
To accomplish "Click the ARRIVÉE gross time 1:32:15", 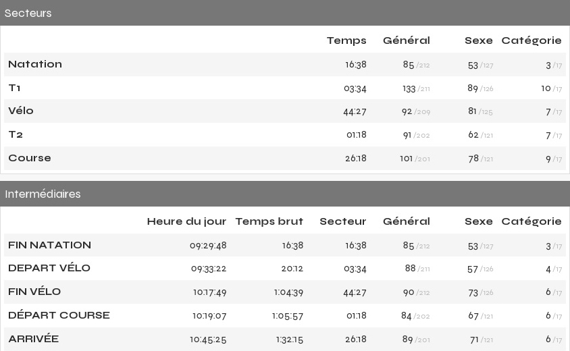I will (x=289, y=340).
